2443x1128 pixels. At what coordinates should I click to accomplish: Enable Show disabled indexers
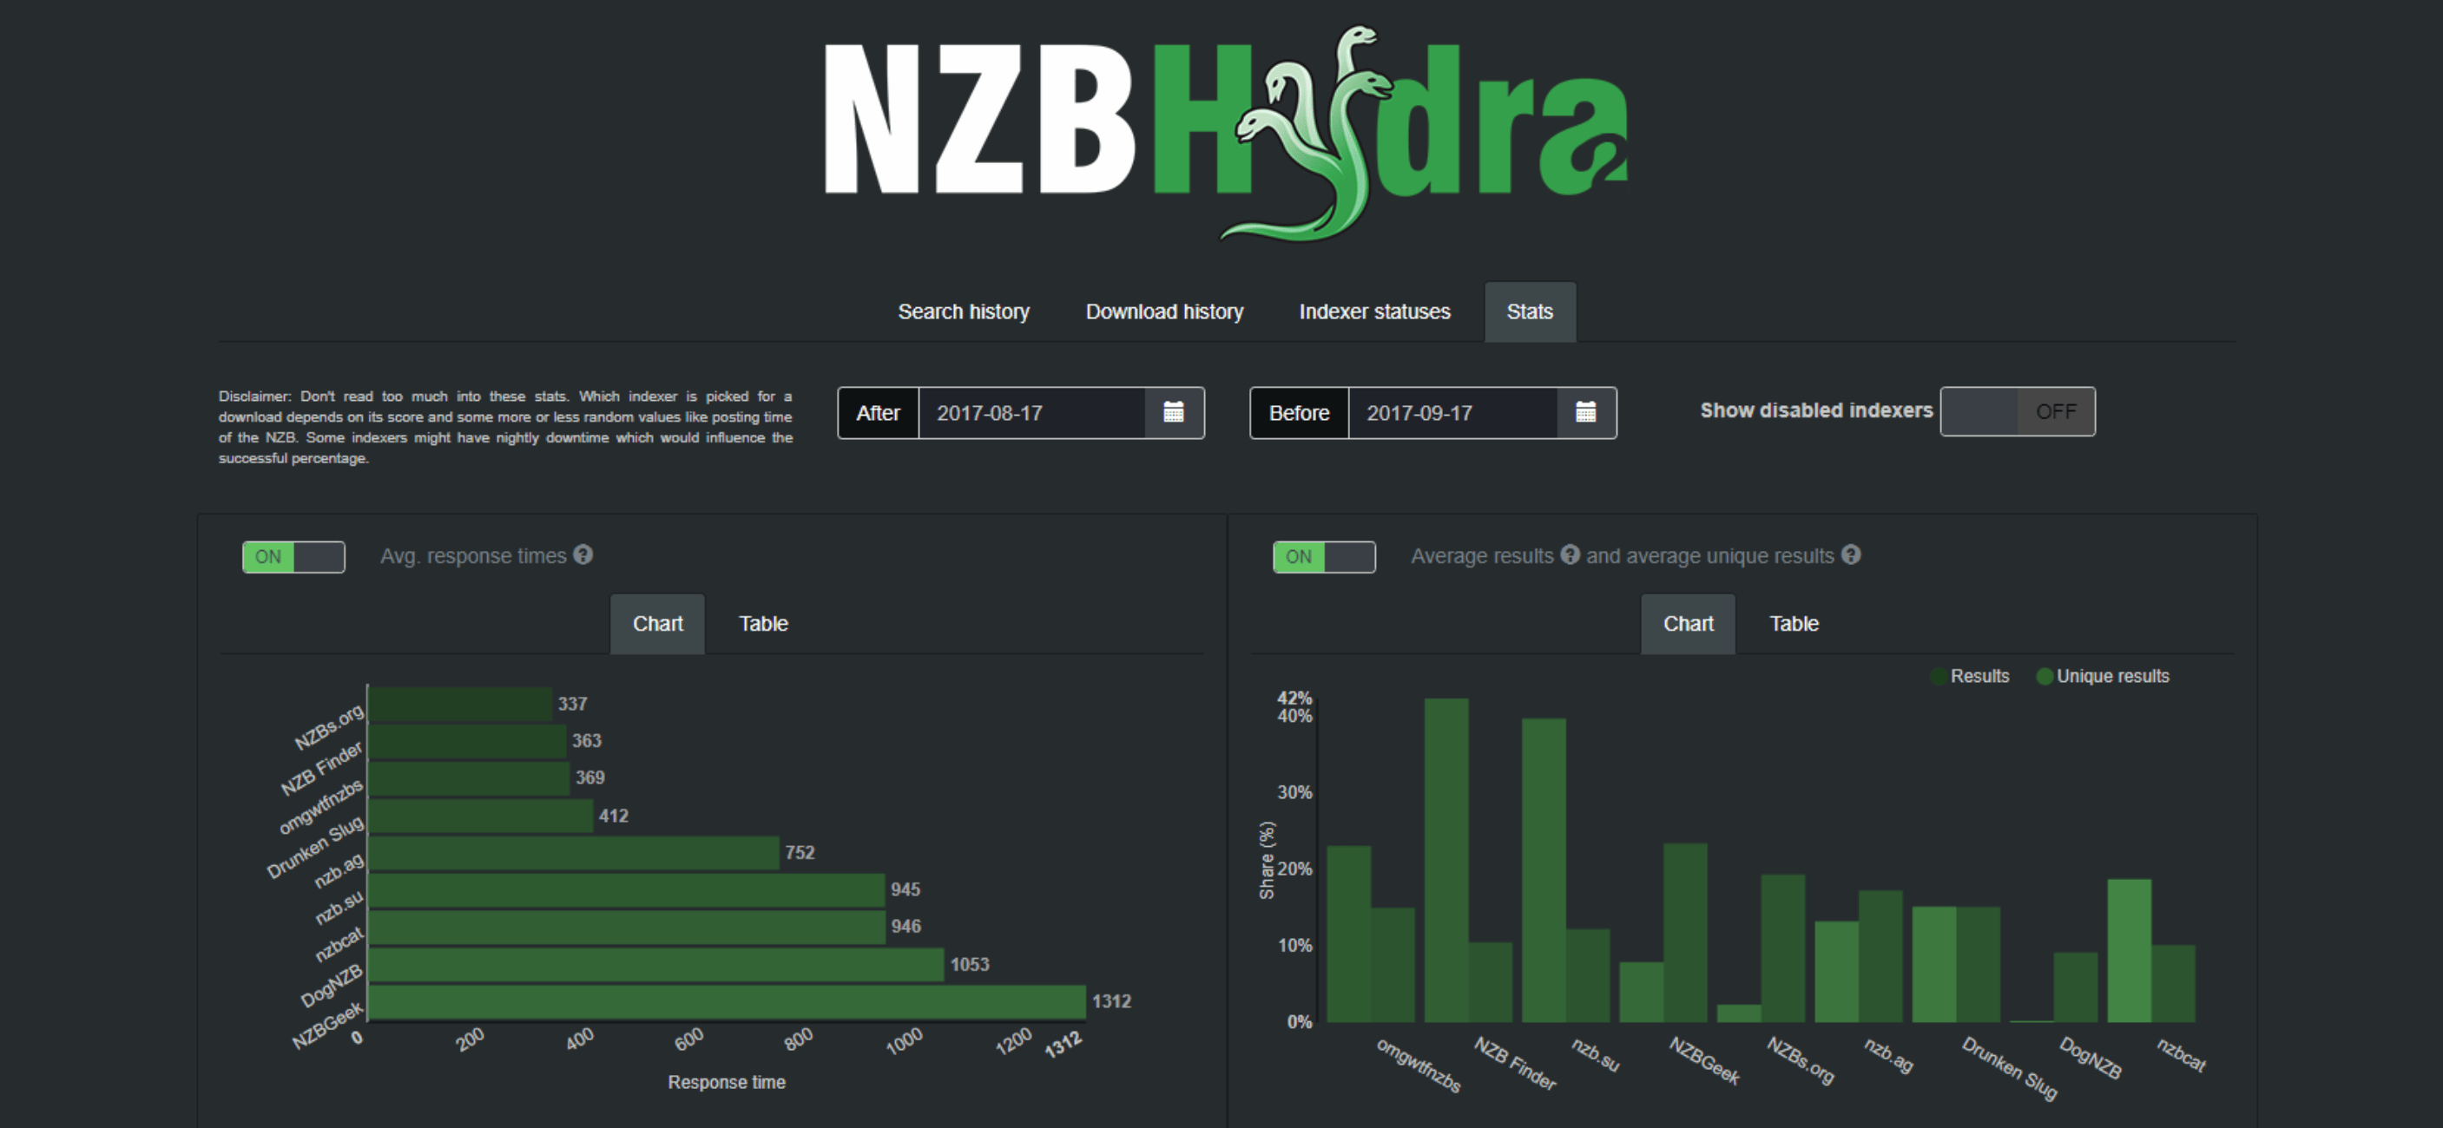click(2018, 410)
